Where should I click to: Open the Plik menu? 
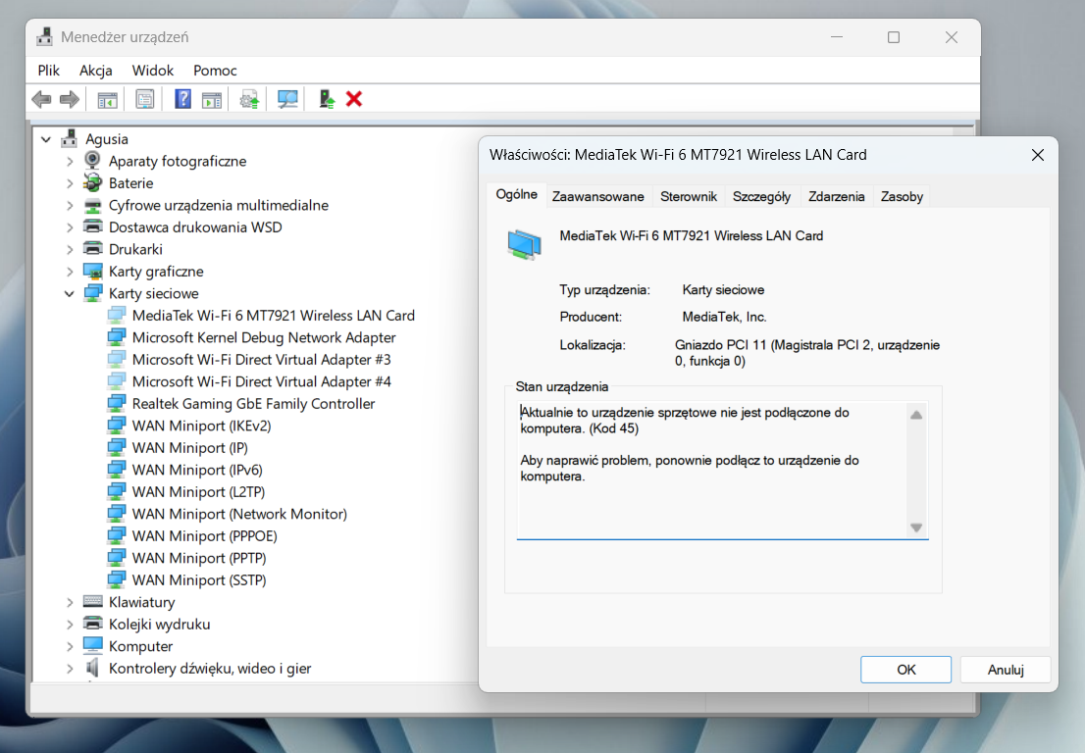pyautogui.click(x=49, y=71)
